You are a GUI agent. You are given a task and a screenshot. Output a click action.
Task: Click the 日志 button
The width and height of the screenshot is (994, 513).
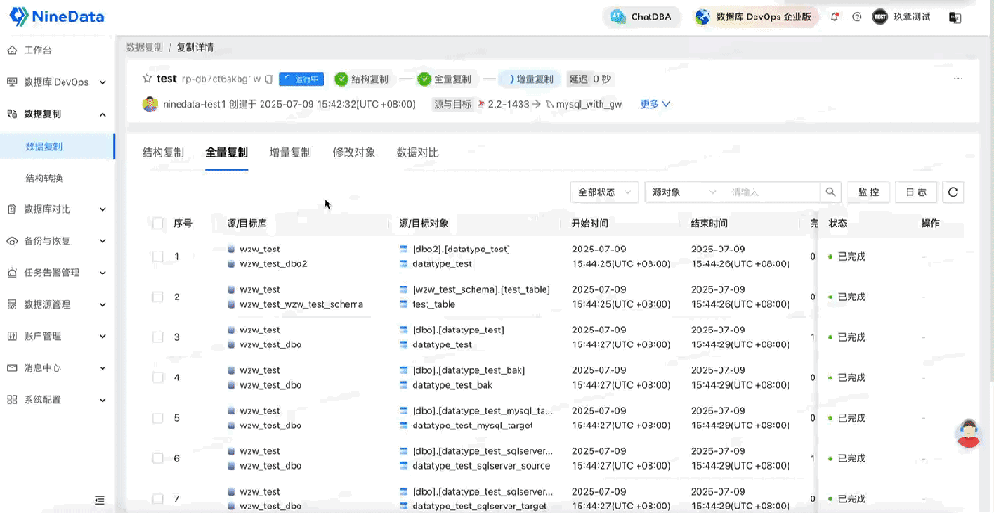pyautogui.click(x=916, y=192)
